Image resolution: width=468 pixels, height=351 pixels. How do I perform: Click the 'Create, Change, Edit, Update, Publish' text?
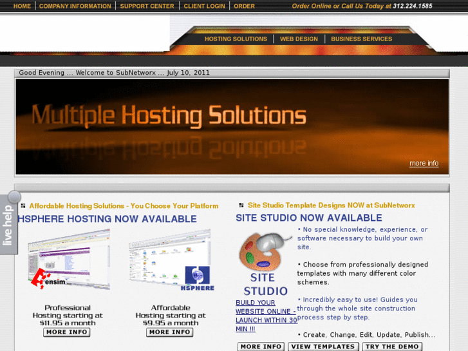pos(366,335)
